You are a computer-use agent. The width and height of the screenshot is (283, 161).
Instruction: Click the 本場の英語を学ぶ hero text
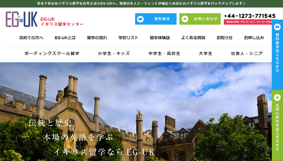[x=78, y=137]
